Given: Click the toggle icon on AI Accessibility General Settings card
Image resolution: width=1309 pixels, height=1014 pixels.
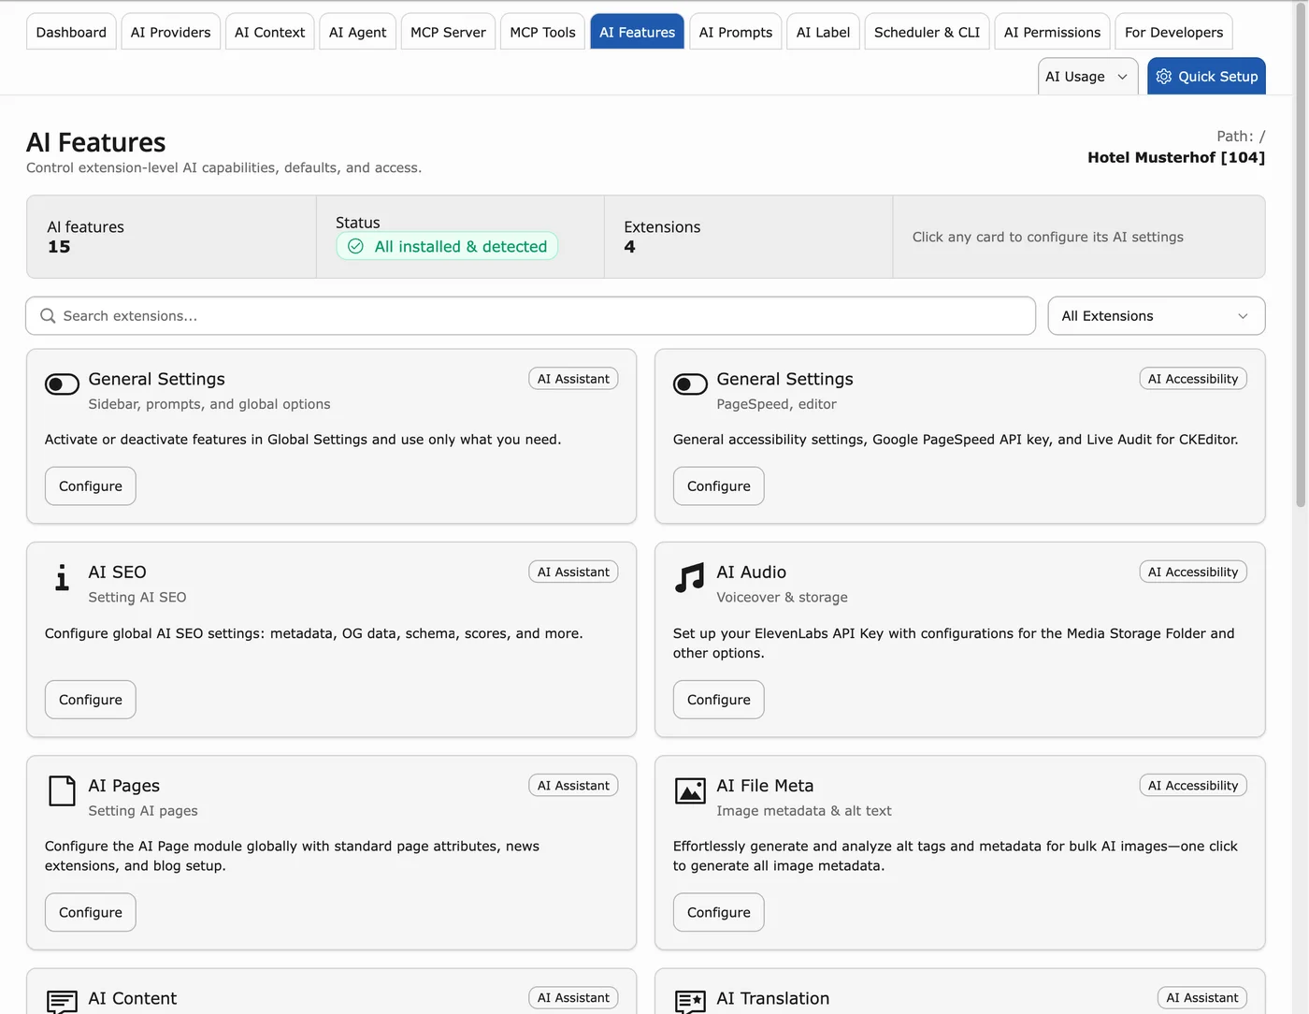Looking at the screenshot, I should (690, 384).
